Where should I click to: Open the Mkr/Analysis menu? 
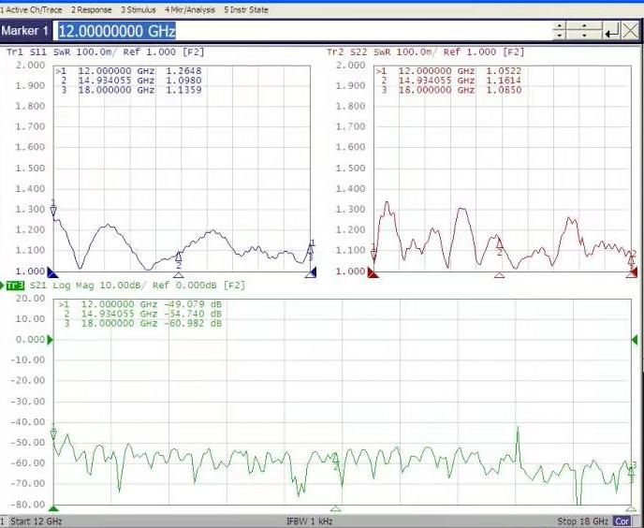[189, 9]
